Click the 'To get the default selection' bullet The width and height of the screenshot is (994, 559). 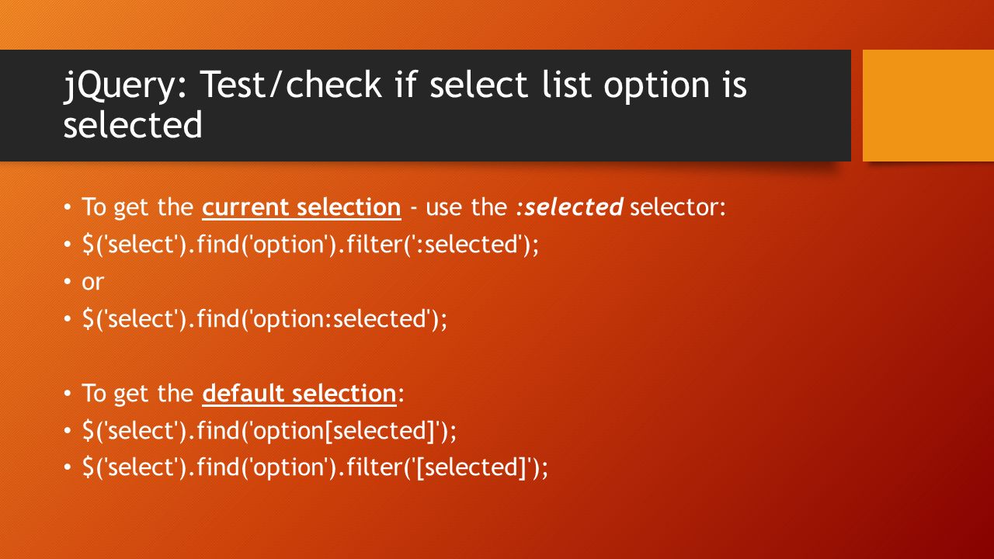(x=243, y=394)
